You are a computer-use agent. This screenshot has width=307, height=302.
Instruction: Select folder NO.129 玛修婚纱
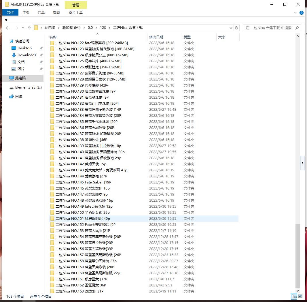point(143,85)
